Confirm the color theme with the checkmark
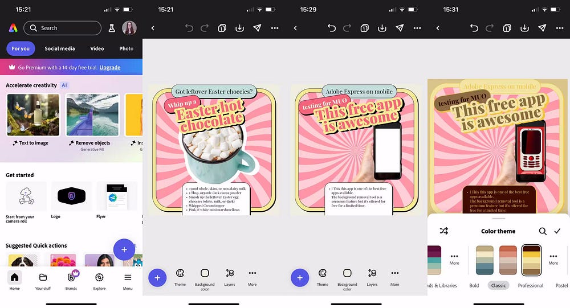Image resolution: width=570 pixels, height=308 pixels. [x=557, y=231]
